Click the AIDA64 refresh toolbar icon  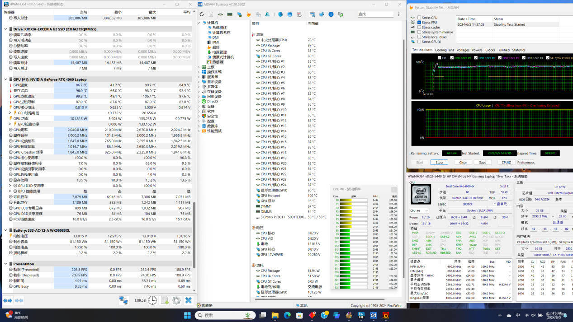(x=202, y=14)
